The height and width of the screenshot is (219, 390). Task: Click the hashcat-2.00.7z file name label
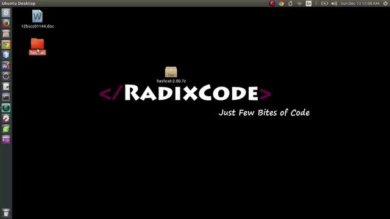click(x=171, y=81)
